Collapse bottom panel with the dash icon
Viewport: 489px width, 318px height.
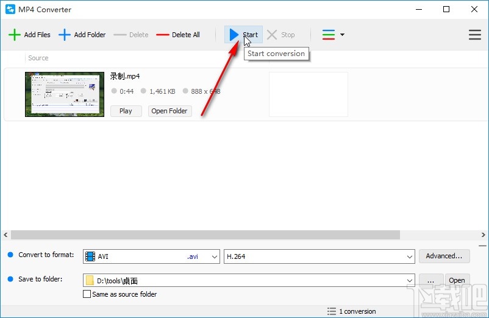coord(482,246)
